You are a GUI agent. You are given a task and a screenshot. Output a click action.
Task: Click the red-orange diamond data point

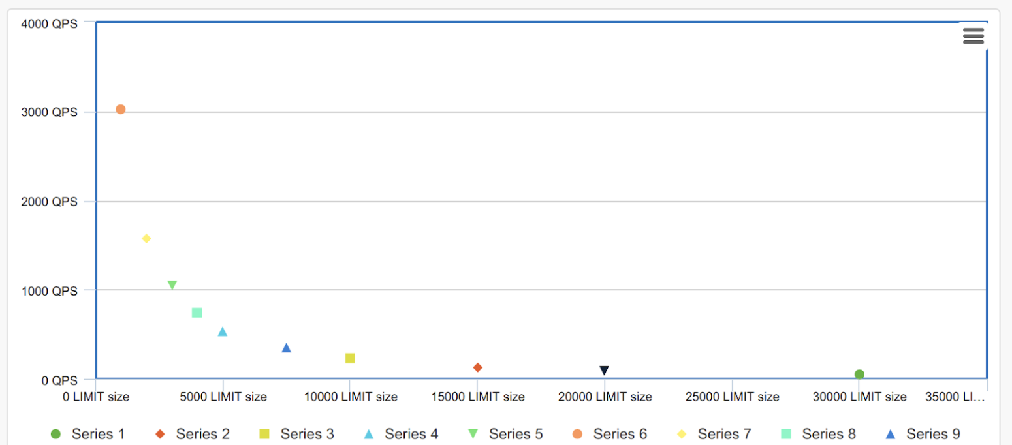pyautogui.click(x=478, y=368)
